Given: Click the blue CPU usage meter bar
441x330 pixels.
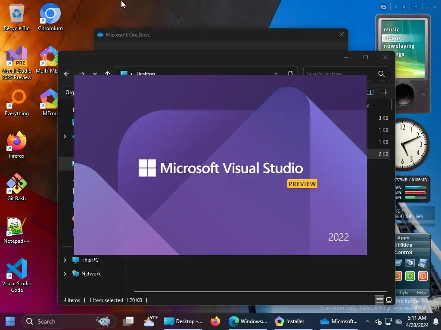Looking at the screenshot, I should tap(416, 187).
